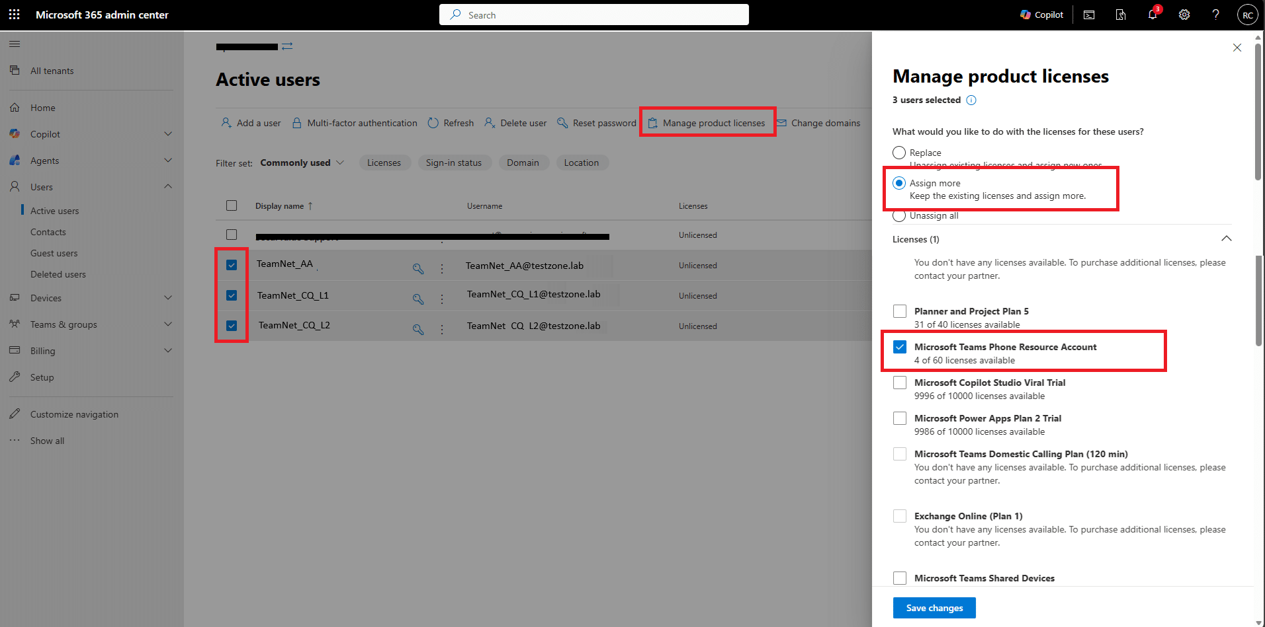Open the settings gear icon
Screen dimensions: 1265x627
(1184, 15)
